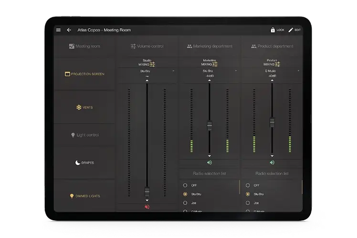This screenshot has height=238, width=357.
Task: Click the Marketing volume fader handle
Action: (210, 125)
